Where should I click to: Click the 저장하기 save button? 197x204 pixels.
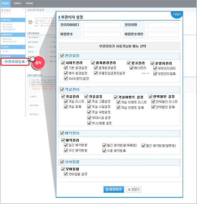tap(114, 189)
